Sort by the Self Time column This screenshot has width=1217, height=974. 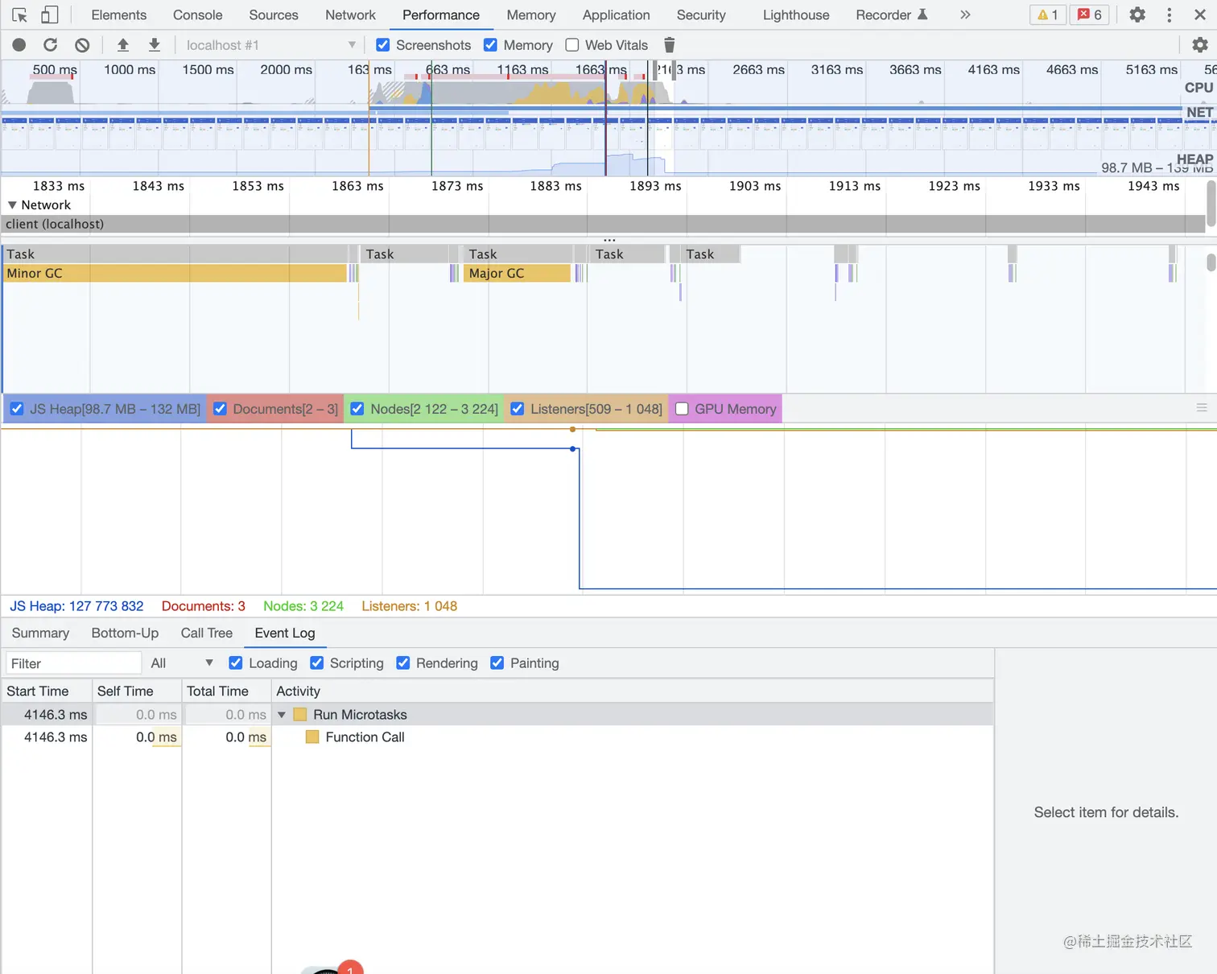click(137, 691)
